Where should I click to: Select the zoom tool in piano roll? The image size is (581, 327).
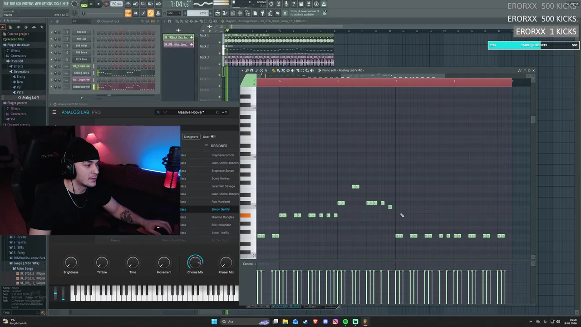tap(307, 70)
